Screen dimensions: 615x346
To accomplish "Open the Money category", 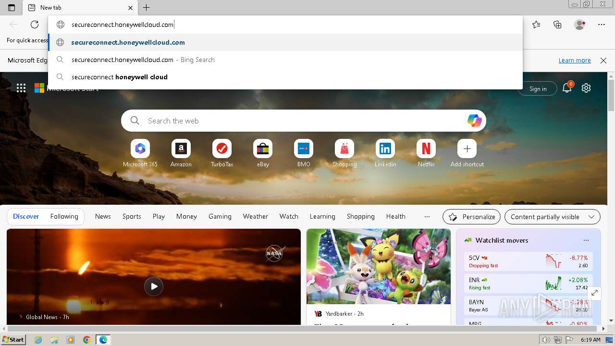I will coord(186,216).
